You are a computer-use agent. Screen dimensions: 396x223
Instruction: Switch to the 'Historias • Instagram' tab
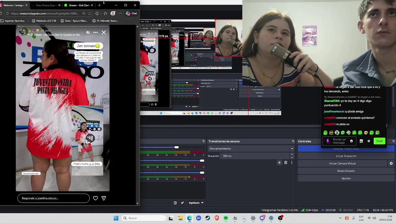coord(14,5)
